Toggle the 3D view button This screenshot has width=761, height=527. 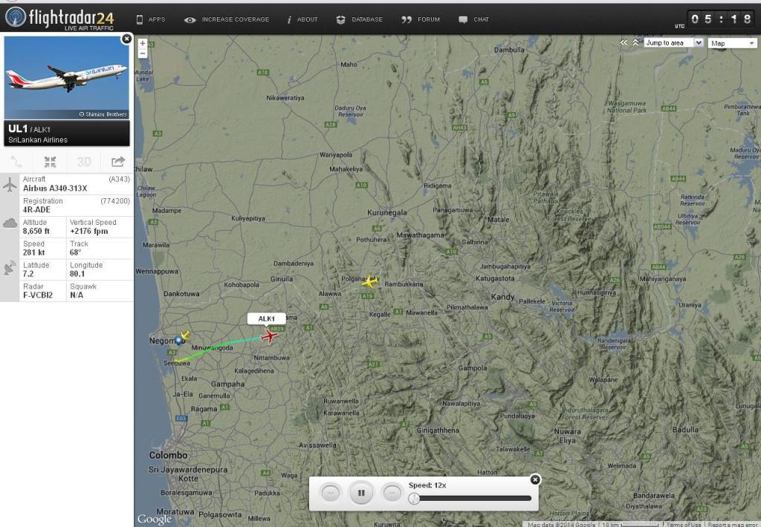point(84,162)
